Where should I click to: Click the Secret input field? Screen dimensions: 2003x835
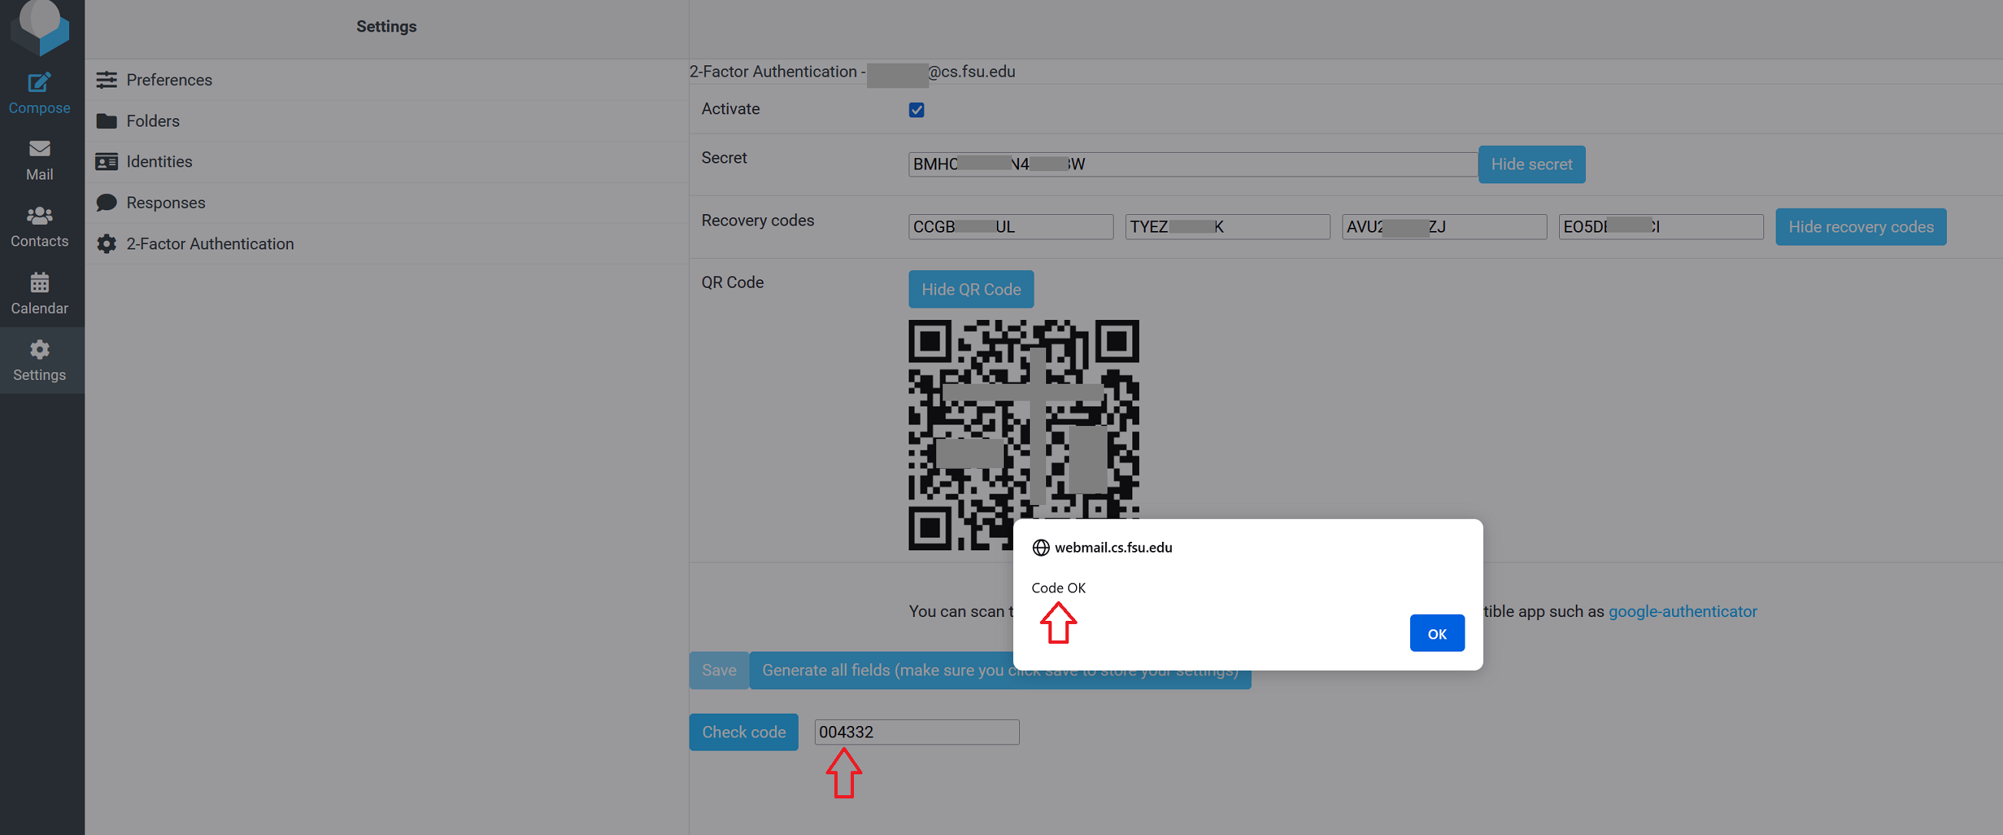click(1193, 165)
